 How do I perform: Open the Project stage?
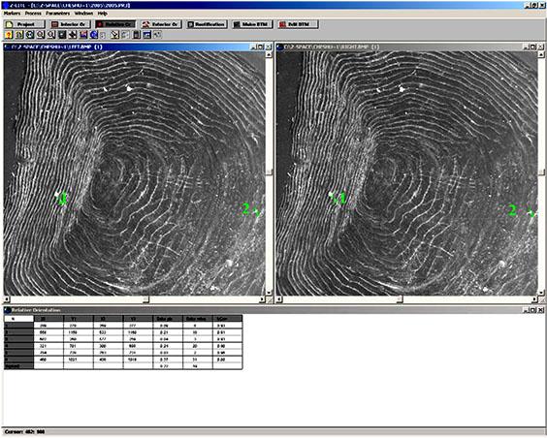[24, 24]
